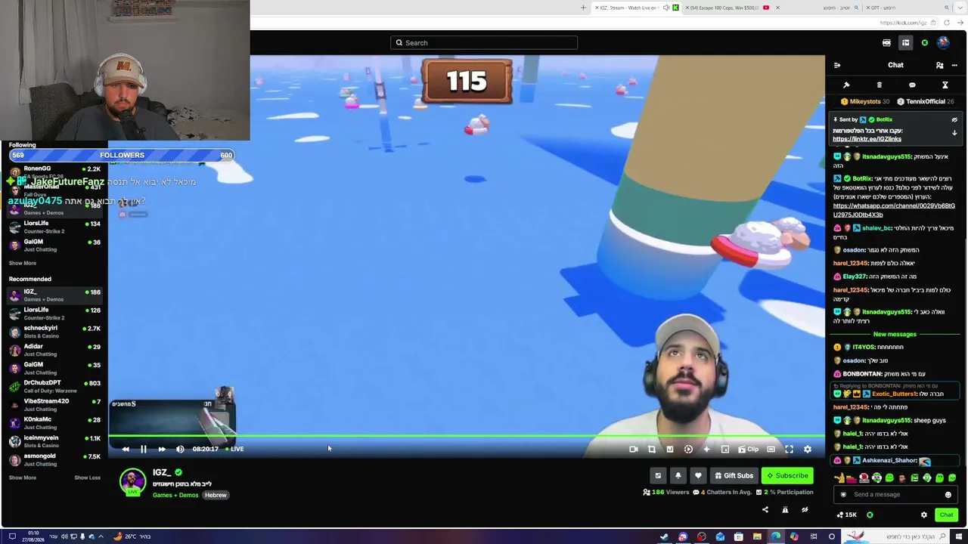
Task: Focus the Kick search box
Action: 484,42
